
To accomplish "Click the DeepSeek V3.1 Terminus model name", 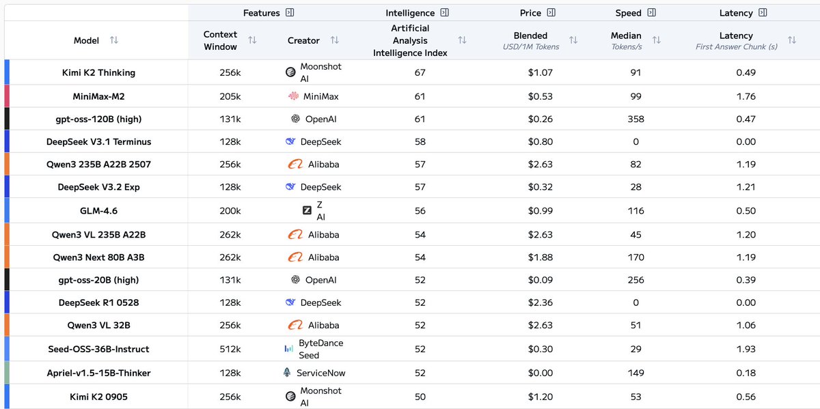I will pyautogui.click(x=98, y=141).
